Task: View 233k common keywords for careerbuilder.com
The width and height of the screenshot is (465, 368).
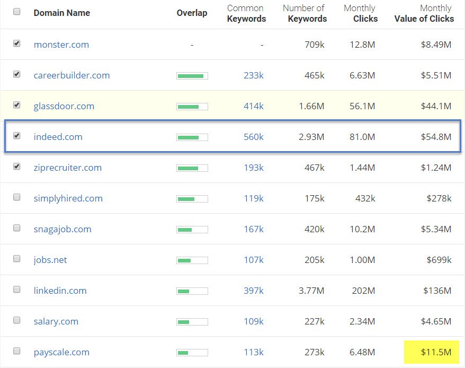Action: coord(254,75)
